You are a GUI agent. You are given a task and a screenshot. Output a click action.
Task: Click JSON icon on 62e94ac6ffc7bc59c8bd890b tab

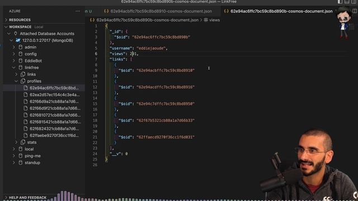(x=226, y=11)
